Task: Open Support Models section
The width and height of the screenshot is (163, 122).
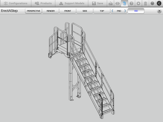Action: [x=72, y=3]
